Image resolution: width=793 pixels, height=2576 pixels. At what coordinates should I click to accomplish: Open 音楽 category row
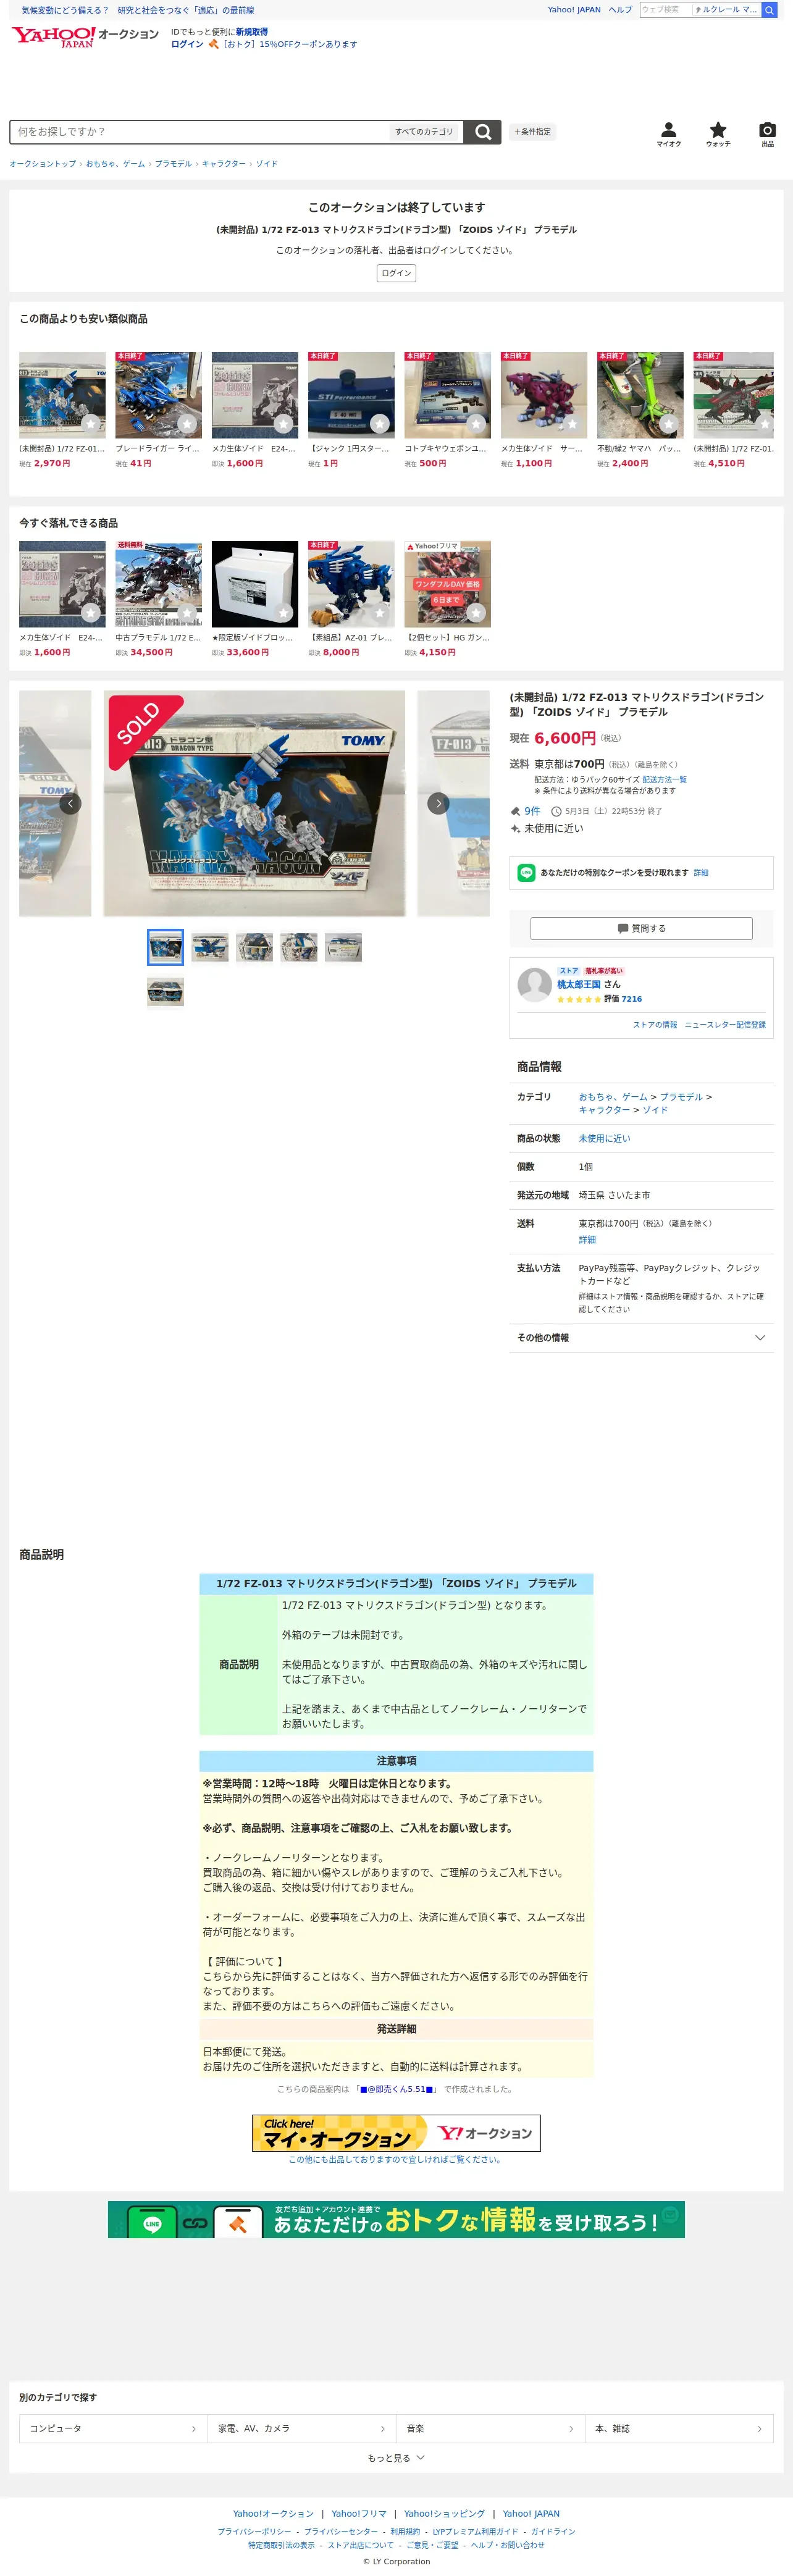tap(490, 2428)
